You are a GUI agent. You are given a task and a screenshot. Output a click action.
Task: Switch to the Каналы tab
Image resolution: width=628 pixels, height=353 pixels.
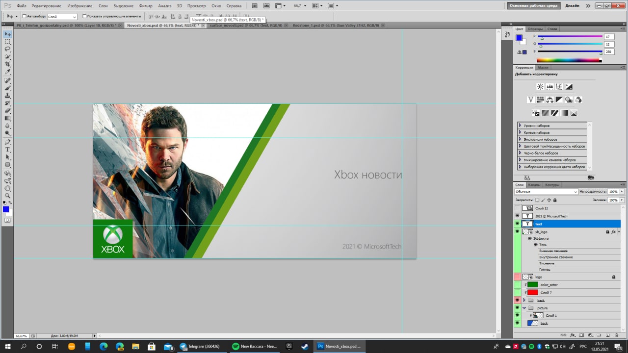(534, 185)
